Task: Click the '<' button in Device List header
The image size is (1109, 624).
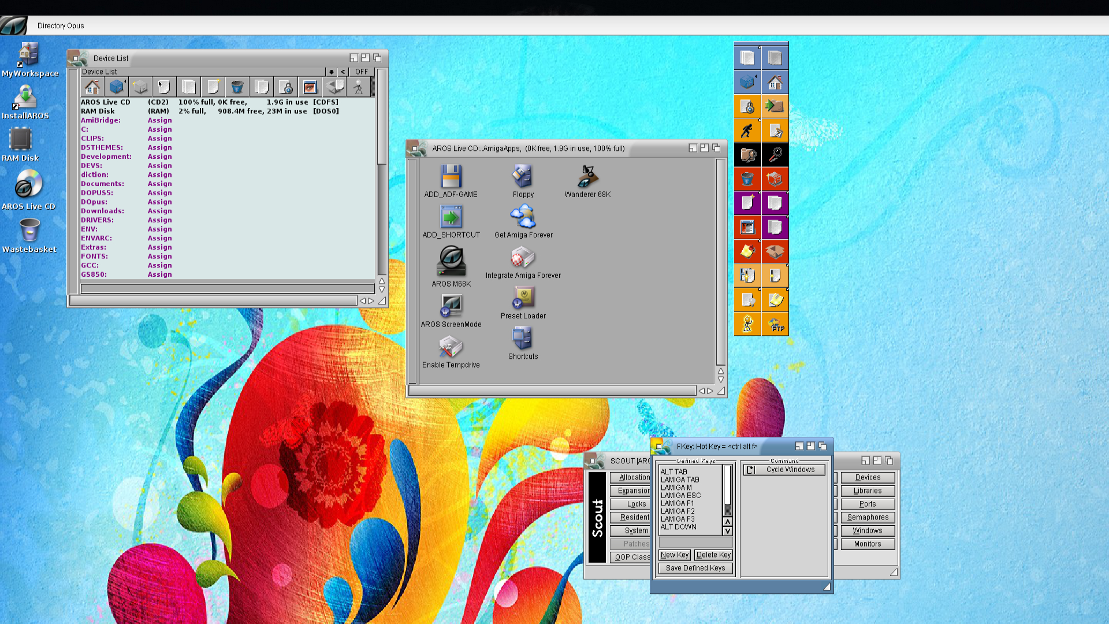Action: pyautogui.click(x=343, y=72)
